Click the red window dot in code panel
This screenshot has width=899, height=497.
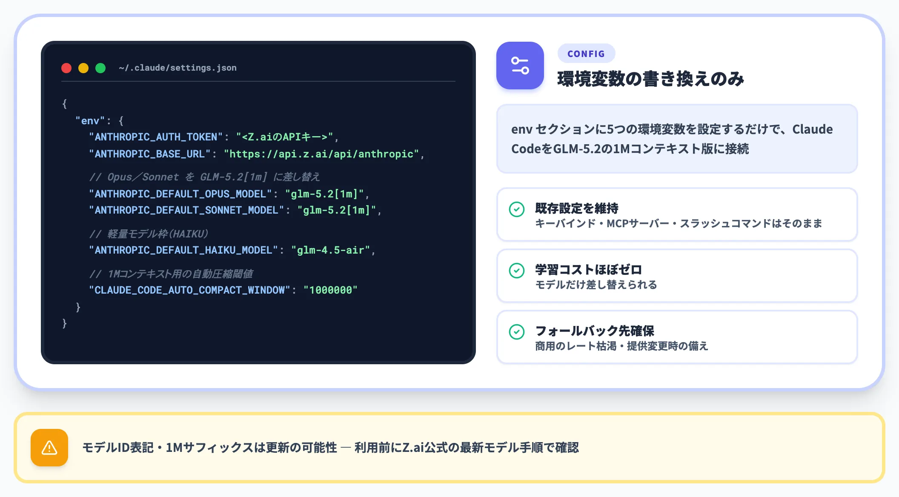pos(66,68)
